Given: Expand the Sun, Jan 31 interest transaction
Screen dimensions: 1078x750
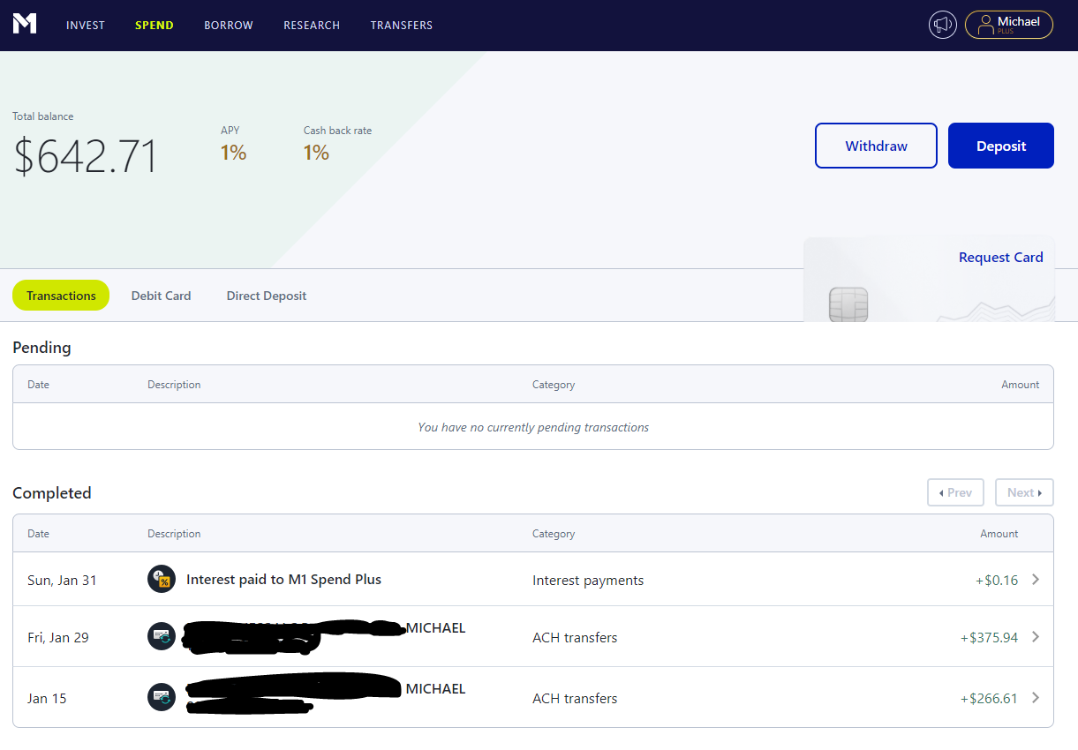Looking at the screenshot, I should coord(1036,580).
